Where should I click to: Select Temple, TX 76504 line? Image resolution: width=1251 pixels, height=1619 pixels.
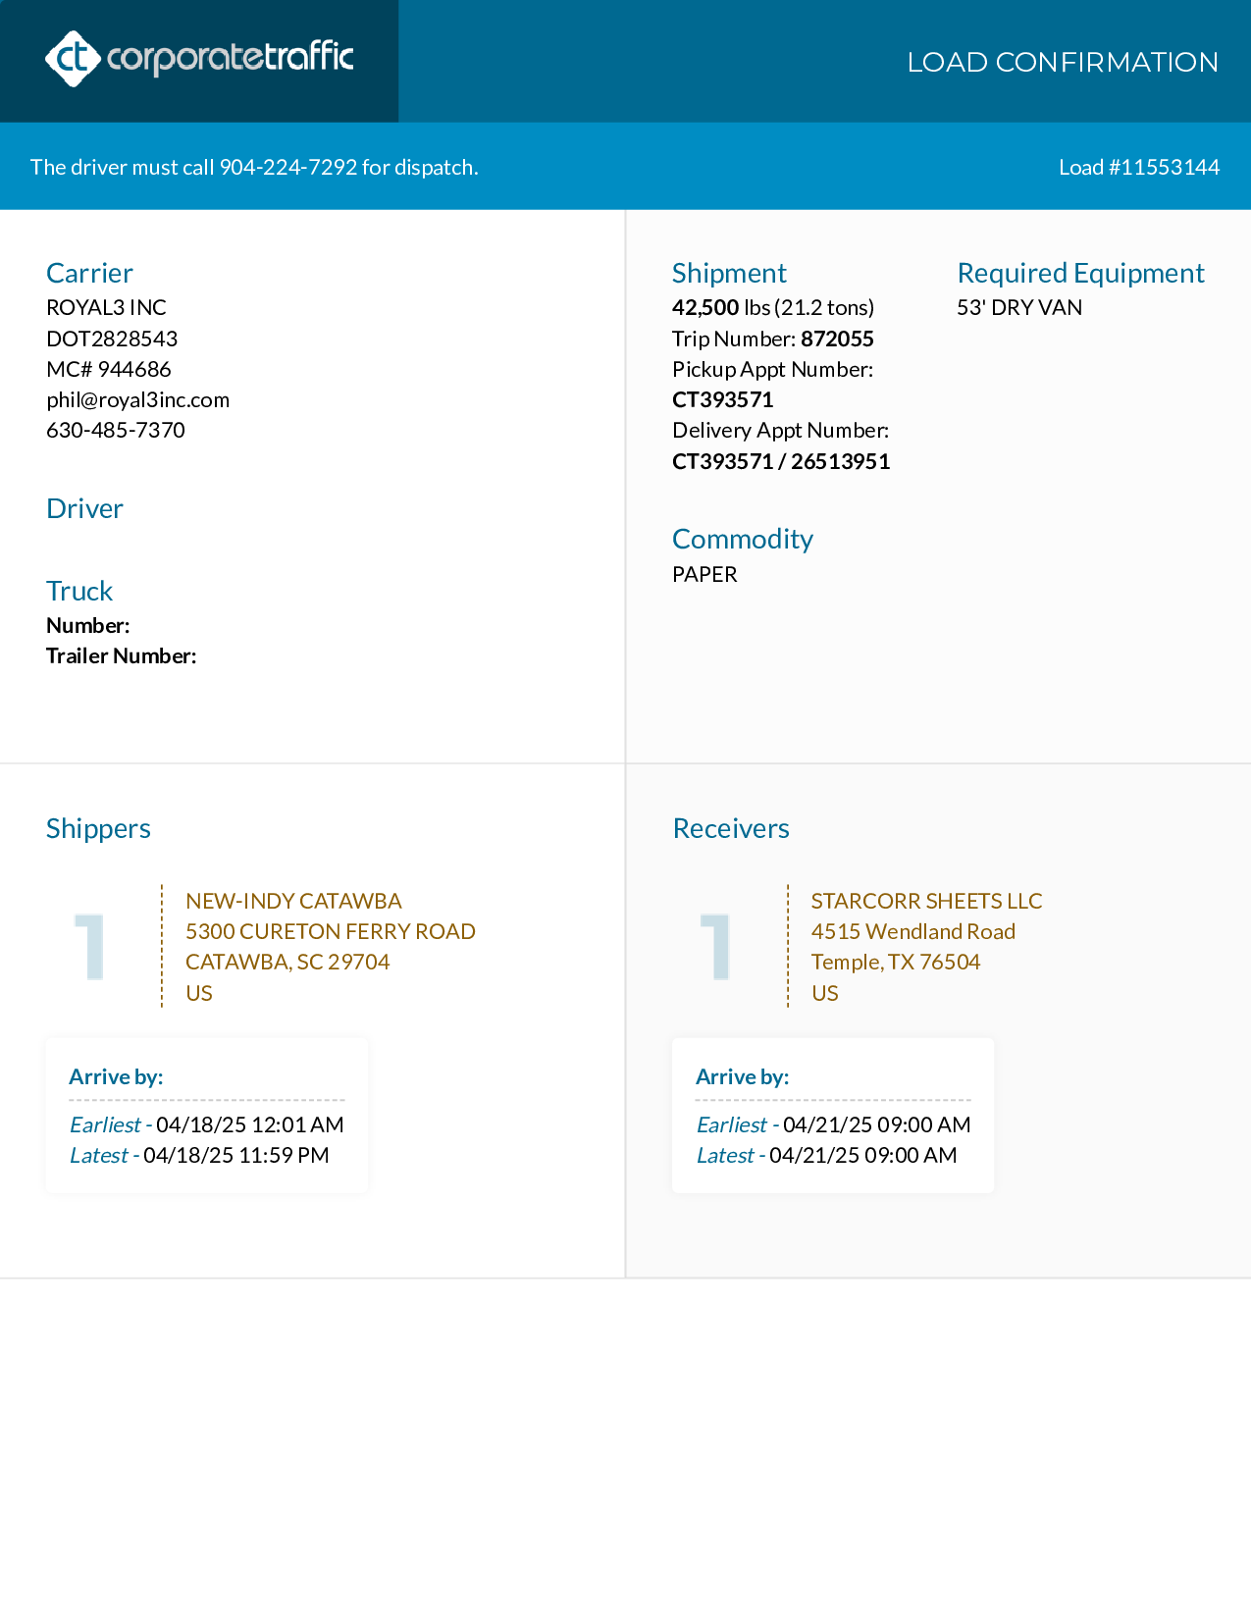point(896,962)
